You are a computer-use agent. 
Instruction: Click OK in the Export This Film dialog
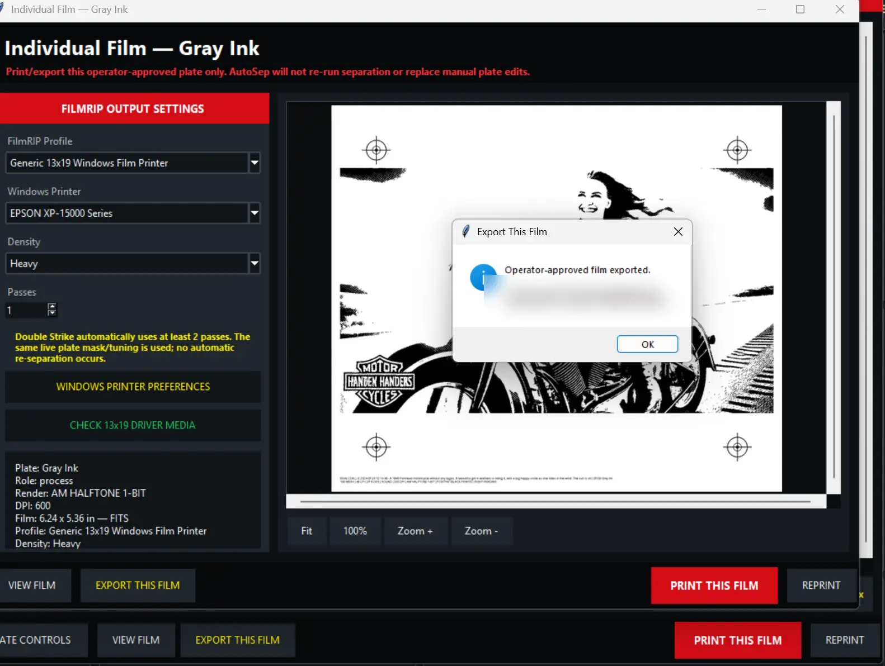pyautogui.click(x=647, y=344)
